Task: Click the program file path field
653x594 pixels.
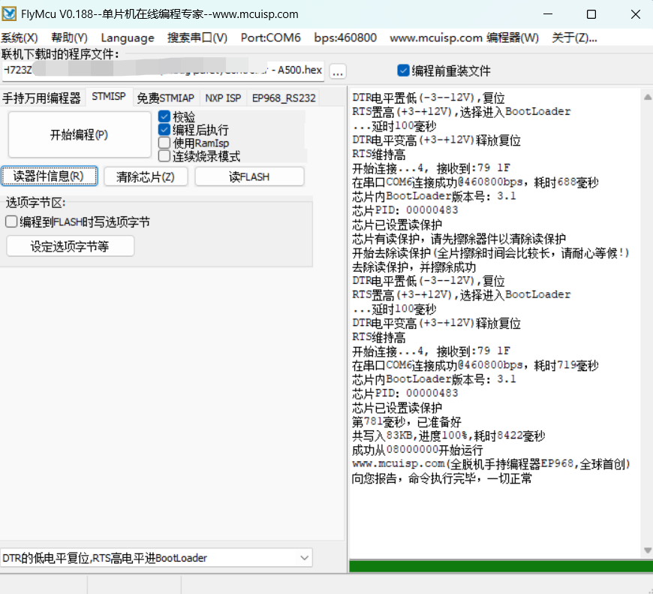Action: click(x=163, y=71)
